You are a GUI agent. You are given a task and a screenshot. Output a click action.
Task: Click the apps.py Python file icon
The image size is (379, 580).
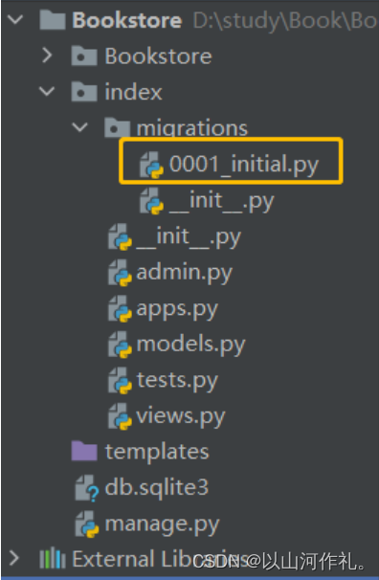pyautogui.click(x=120, y=309)
